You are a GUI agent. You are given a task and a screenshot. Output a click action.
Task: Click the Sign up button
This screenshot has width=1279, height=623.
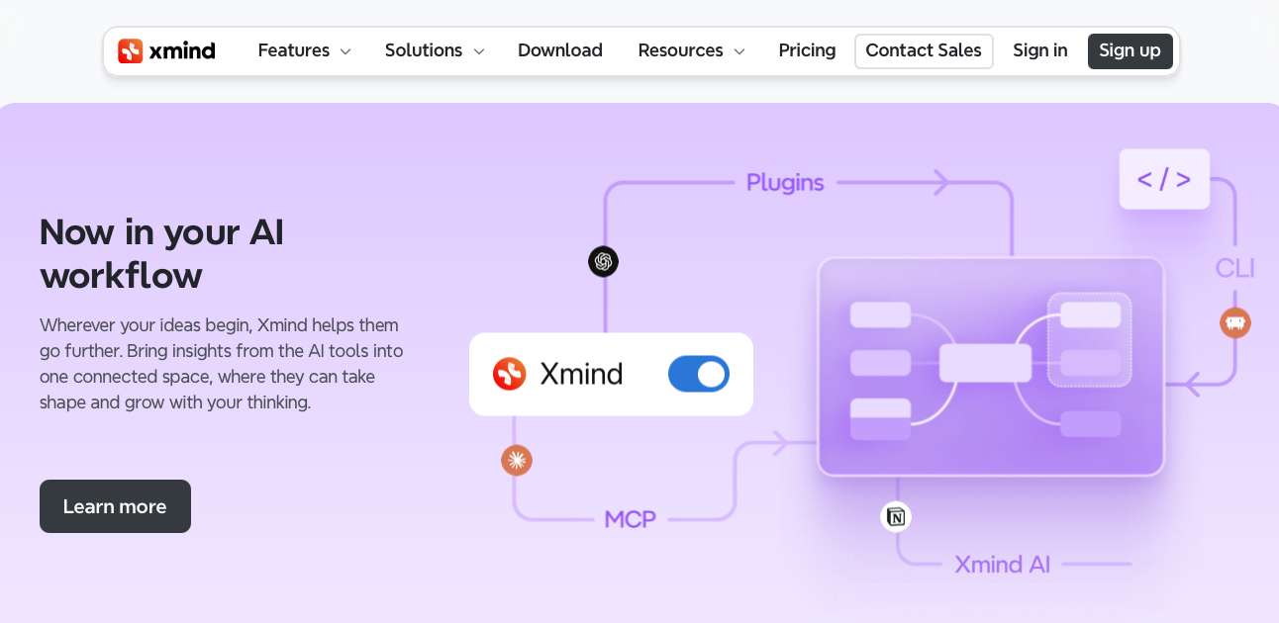click(1130, 50)
